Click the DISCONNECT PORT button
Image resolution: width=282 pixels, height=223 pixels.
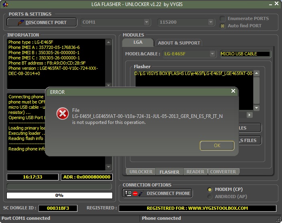42,22
